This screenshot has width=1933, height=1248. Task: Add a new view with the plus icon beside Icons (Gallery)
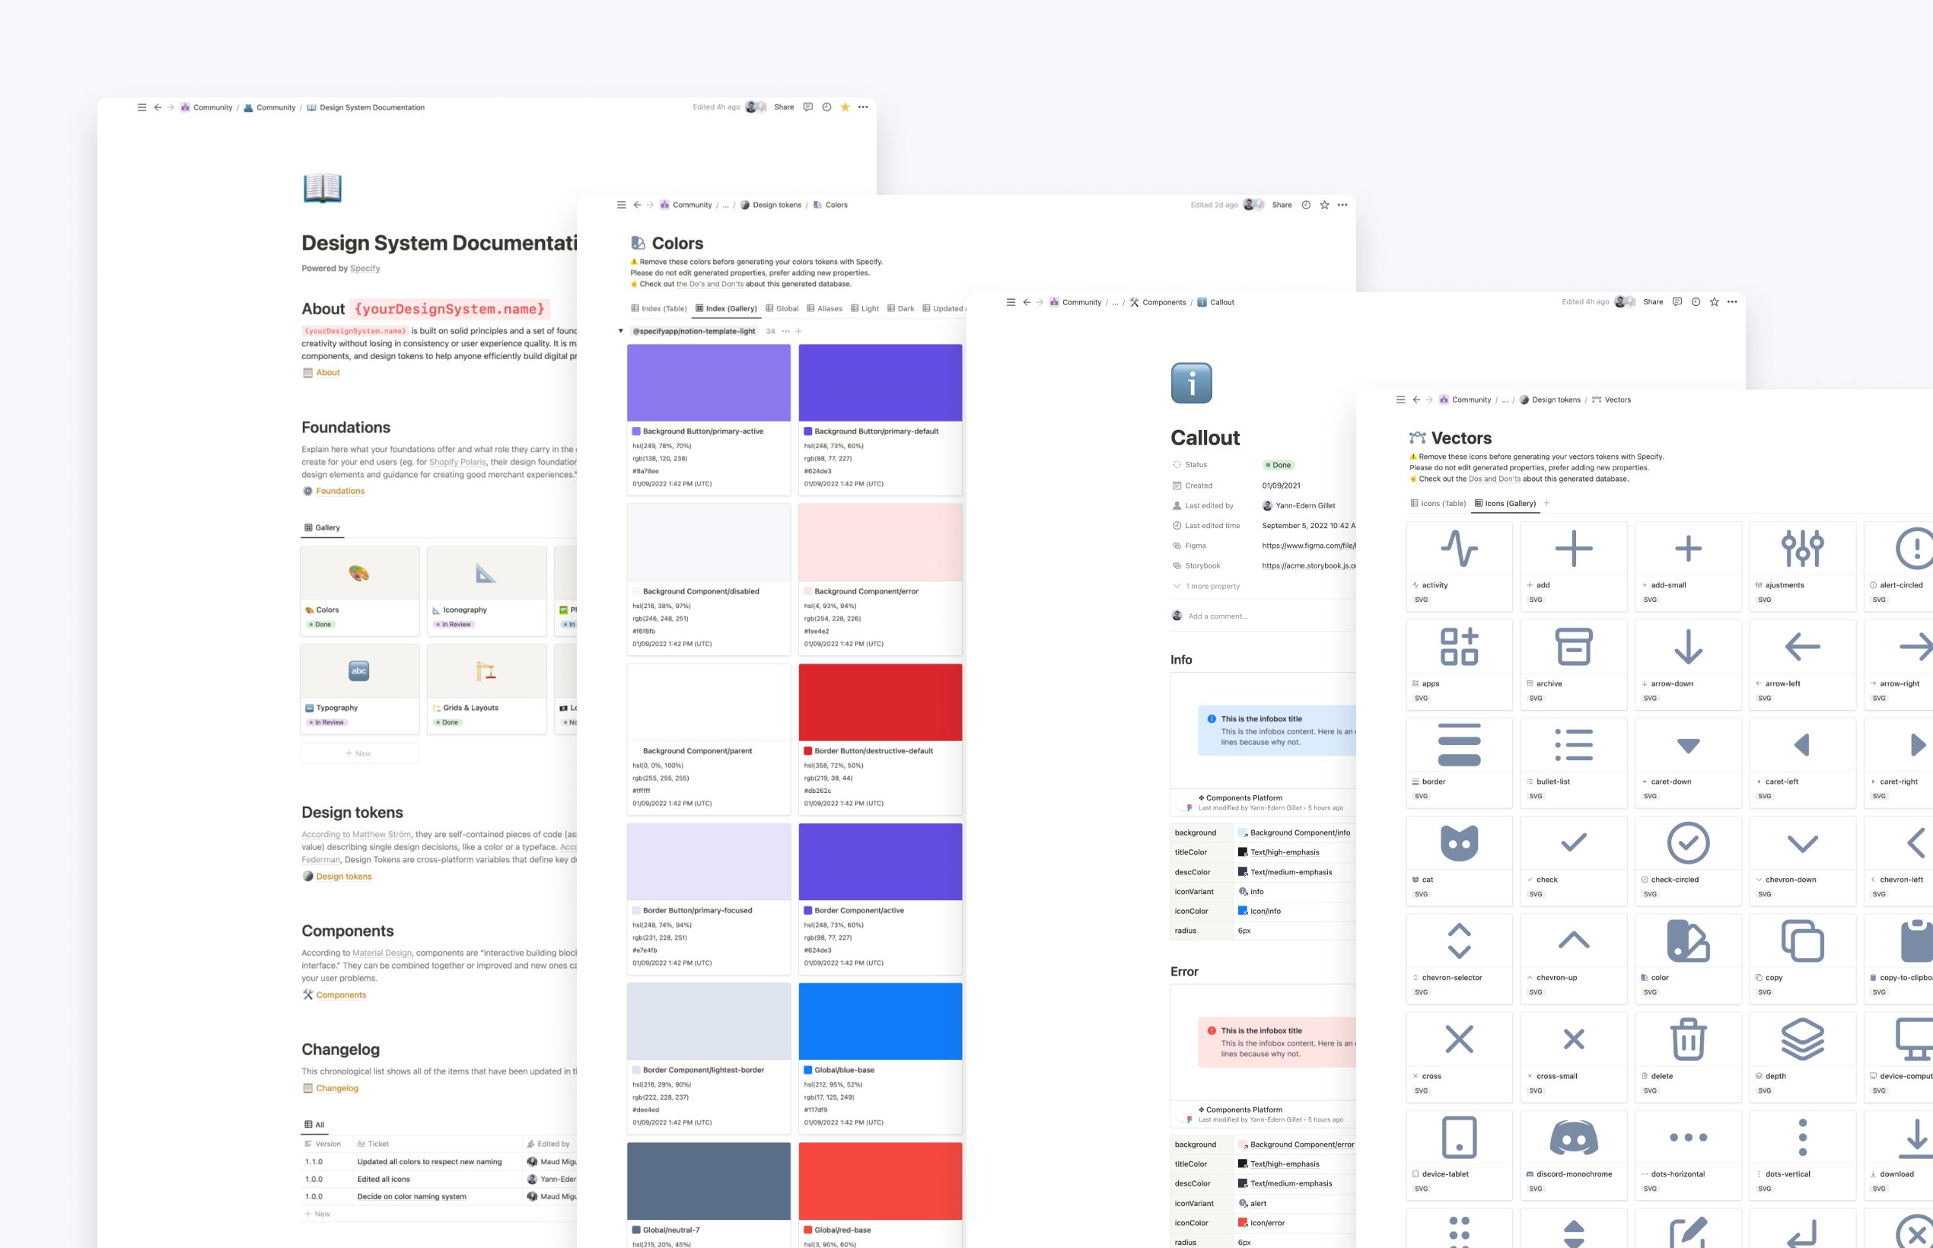[x=1546, y=503]
